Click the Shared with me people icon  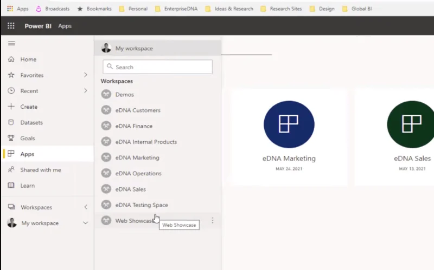point(11,169)
